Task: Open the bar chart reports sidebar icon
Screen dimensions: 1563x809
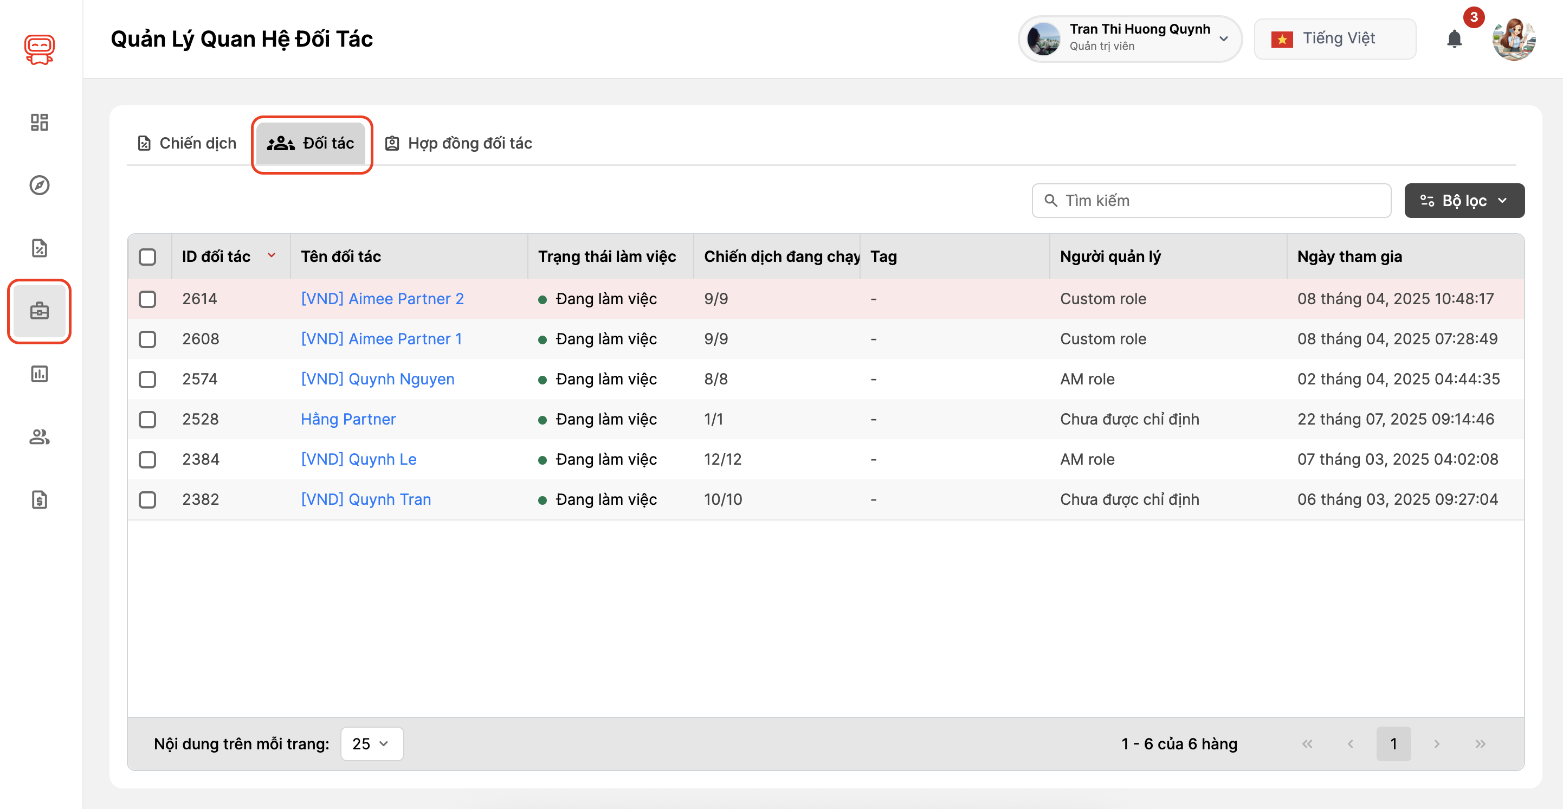Action: click(x=40, y=374)
